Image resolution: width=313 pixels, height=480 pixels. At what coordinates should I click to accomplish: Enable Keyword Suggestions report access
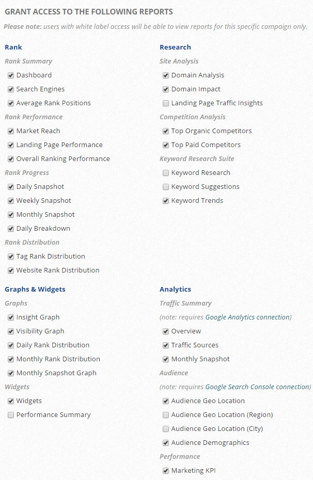pos(166,187)
